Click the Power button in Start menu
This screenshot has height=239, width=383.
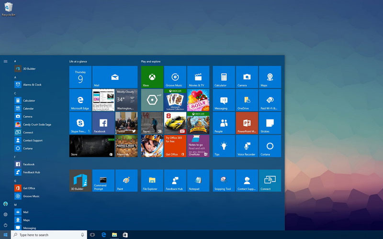pos(5,225)
